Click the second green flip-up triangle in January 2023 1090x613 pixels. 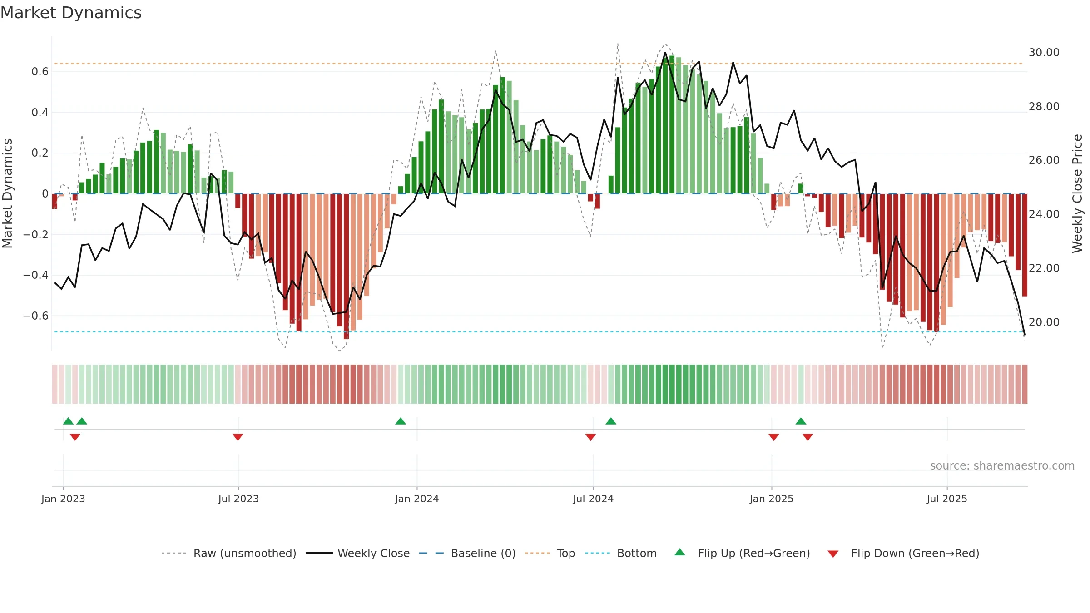(x=82, y=421)
